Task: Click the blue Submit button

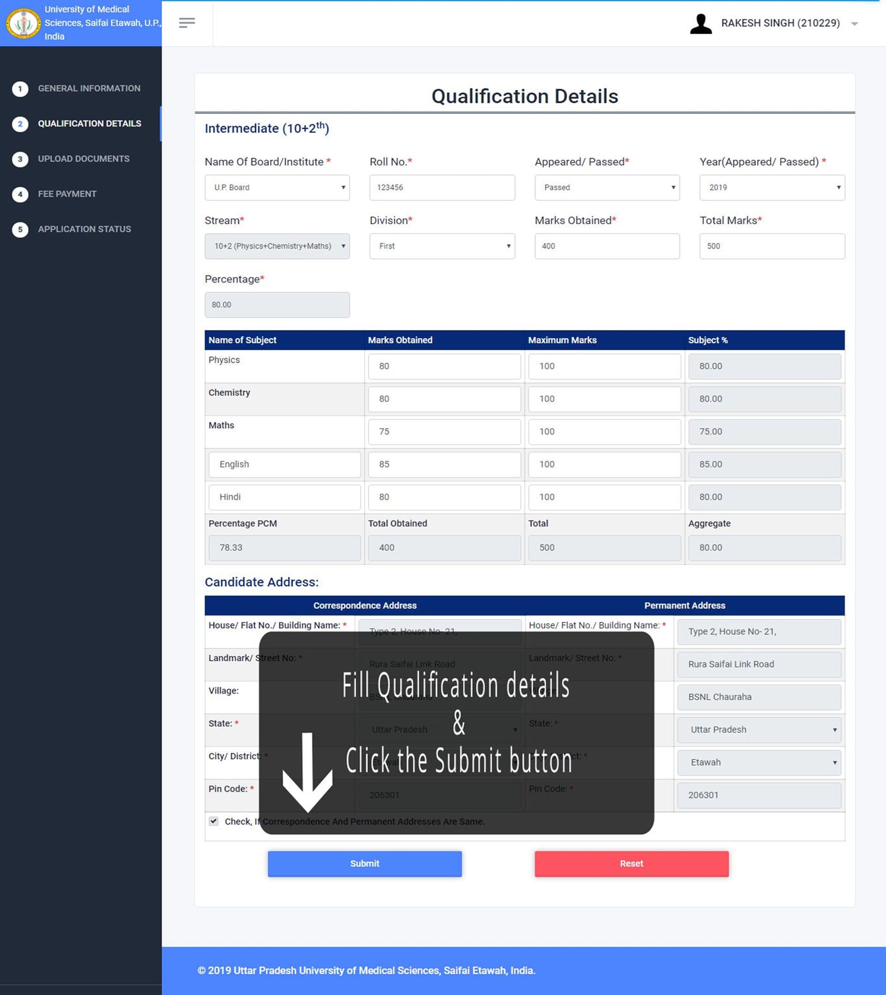Action: pyautogui.click(x=365, y=863)
